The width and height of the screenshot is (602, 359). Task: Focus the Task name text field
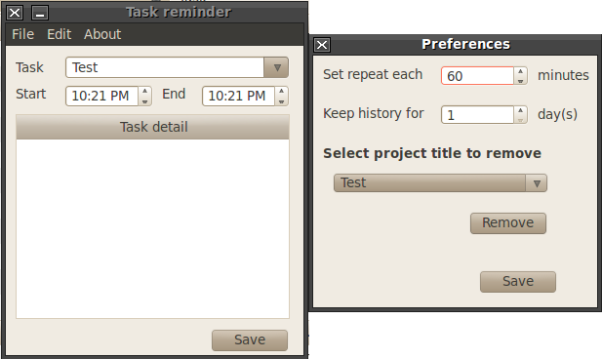point(165,67)
